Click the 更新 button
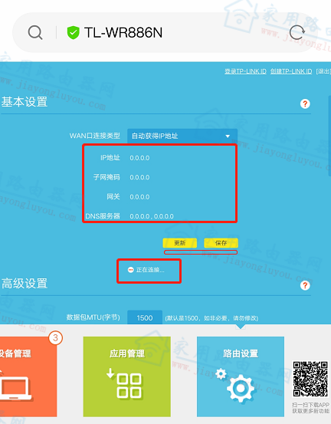This screenshot has width=331, height=424. (x=180, y=243)
